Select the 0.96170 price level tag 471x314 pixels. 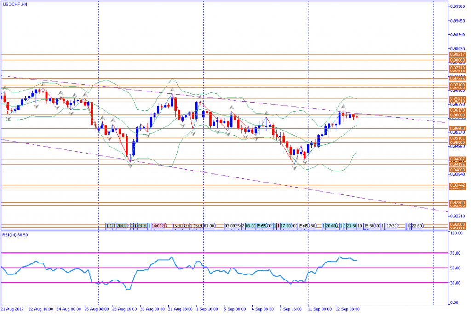click(457, 110)
